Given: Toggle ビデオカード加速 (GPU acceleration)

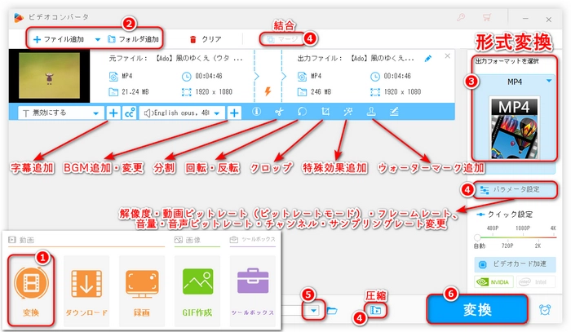Looking at the screenshot, I should [515, 264].
